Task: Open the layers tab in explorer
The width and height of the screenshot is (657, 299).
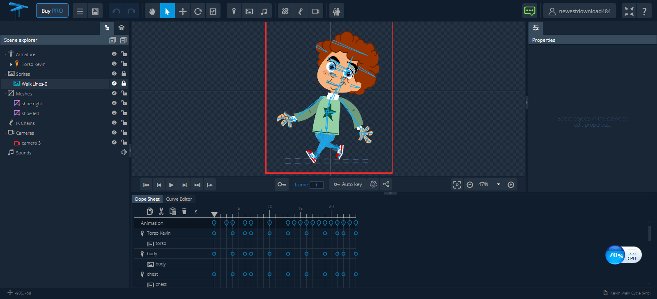Action: [122, 28]
